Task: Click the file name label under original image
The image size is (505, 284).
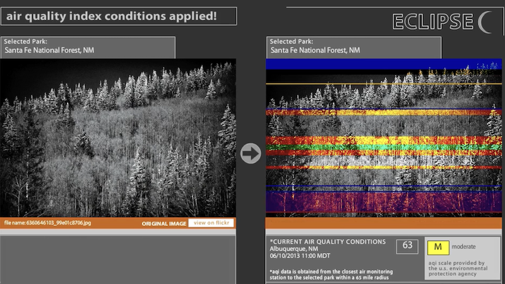Action: [x=48, y=223]
